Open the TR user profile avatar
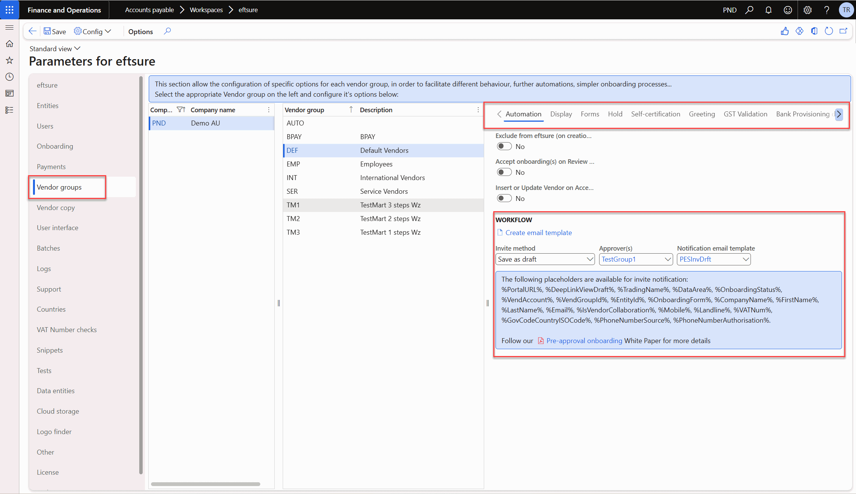Image resolution: width=856 pixels, height=494 pixels. [846, 10]
